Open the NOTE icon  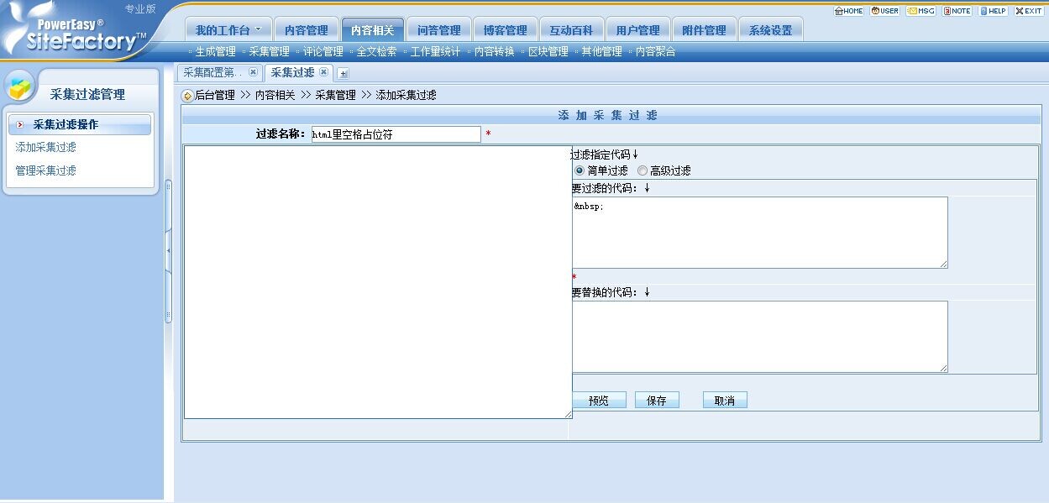click(957, 11)
